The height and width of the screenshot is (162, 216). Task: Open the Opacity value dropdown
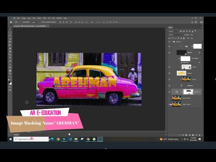pos(195,35)
